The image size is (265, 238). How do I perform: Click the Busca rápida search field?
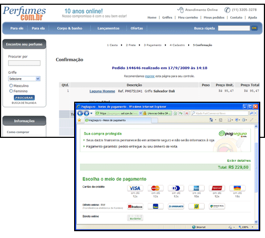pos(234,28)
